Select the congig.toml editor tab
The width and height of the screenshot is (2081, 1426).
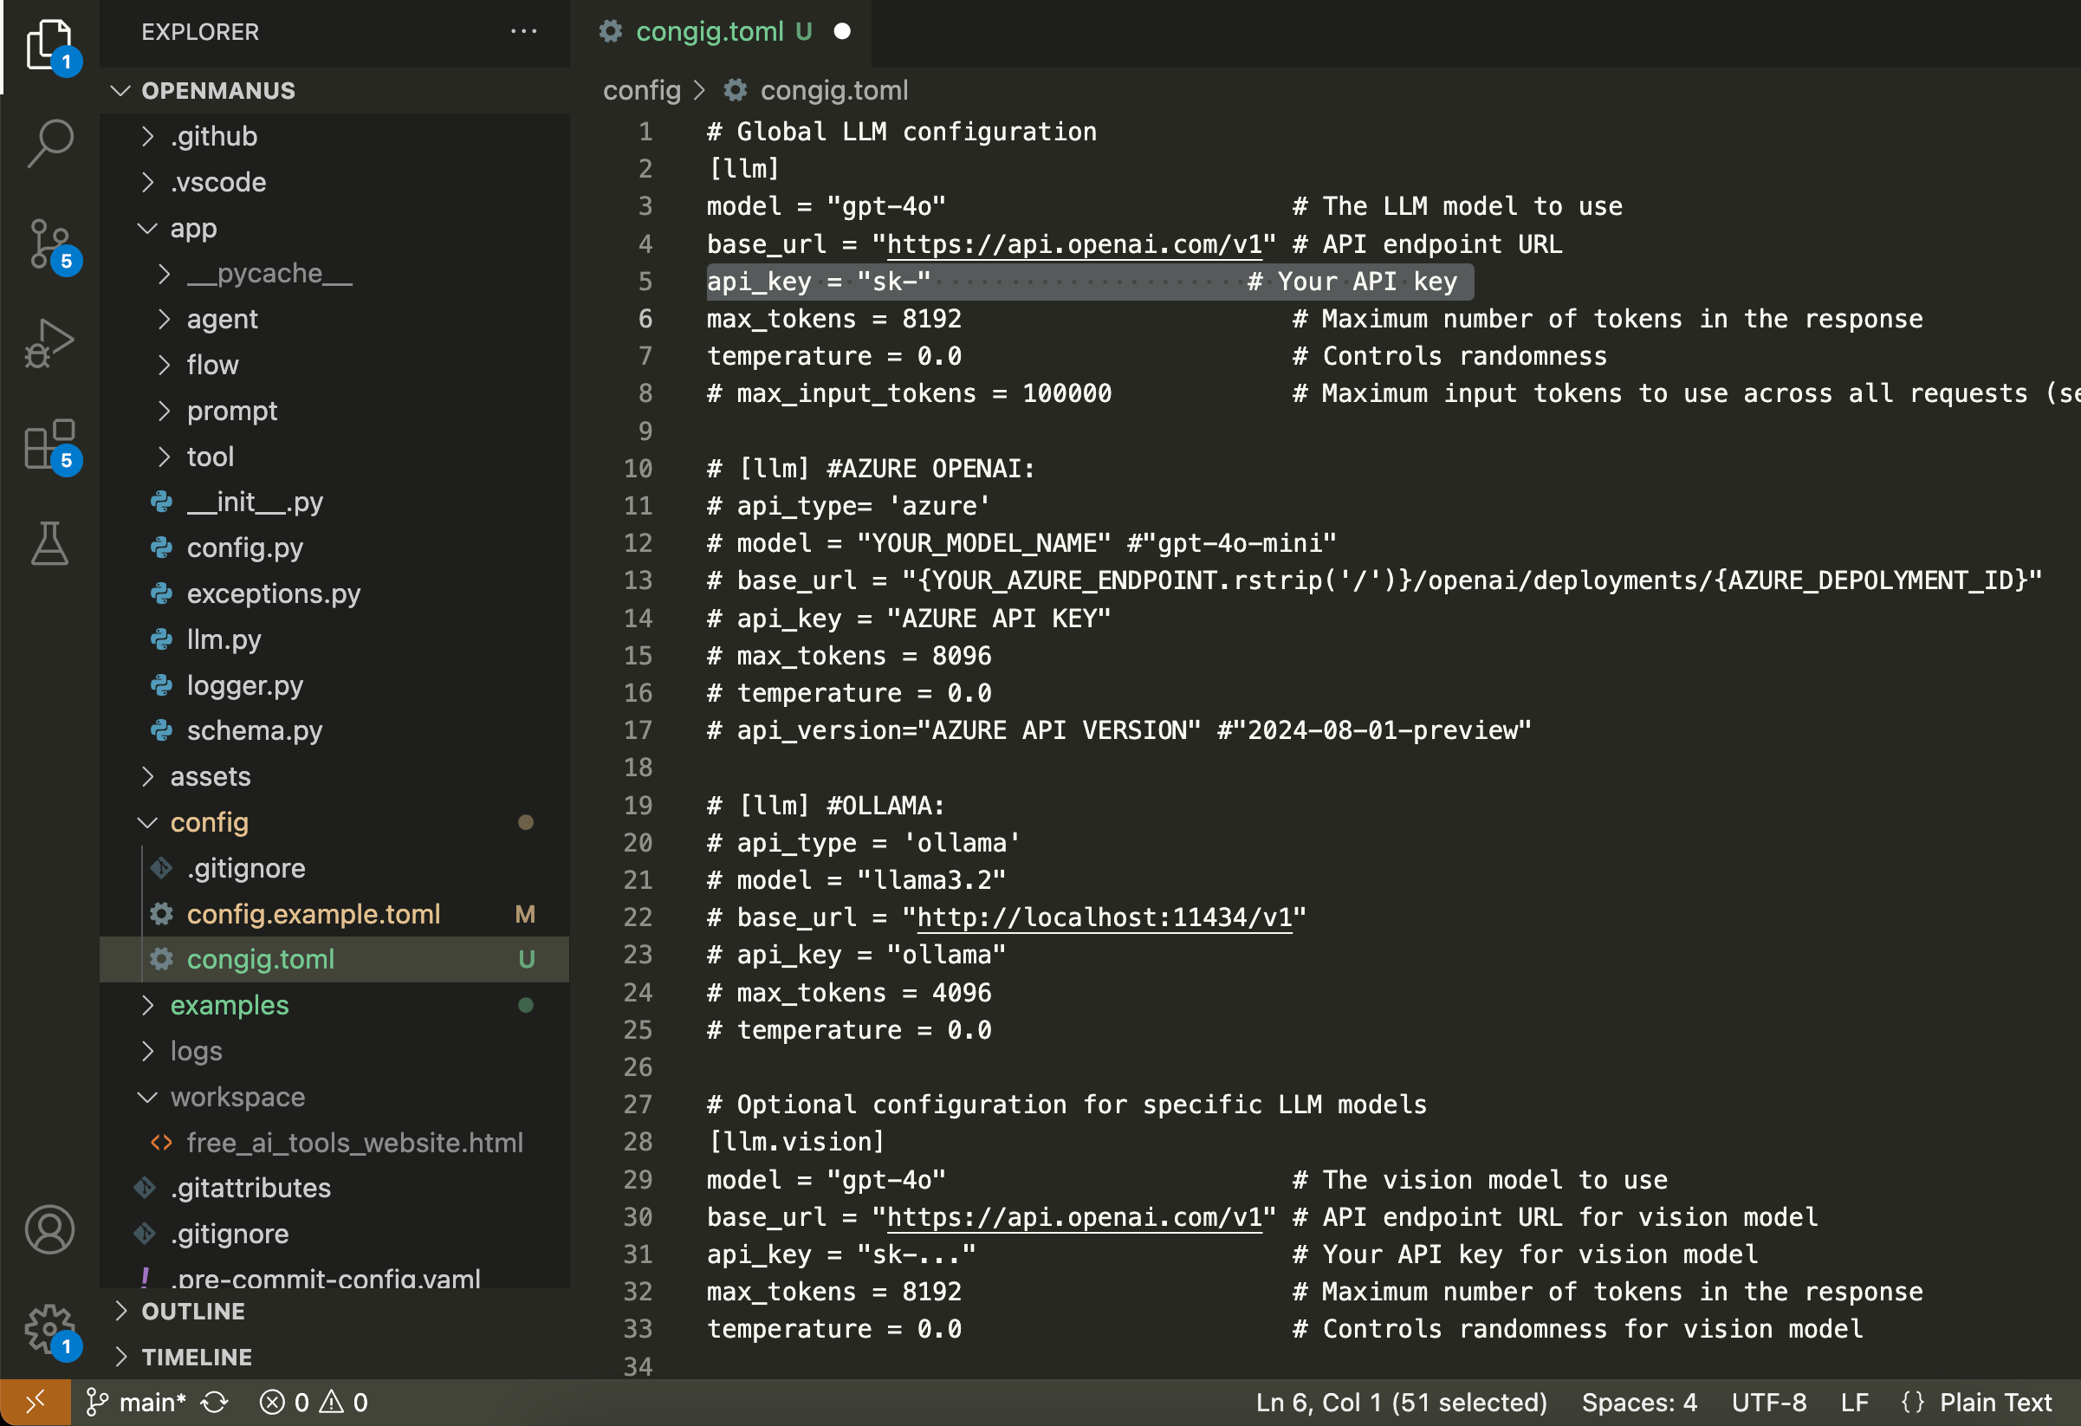click(x=710, y=31)
